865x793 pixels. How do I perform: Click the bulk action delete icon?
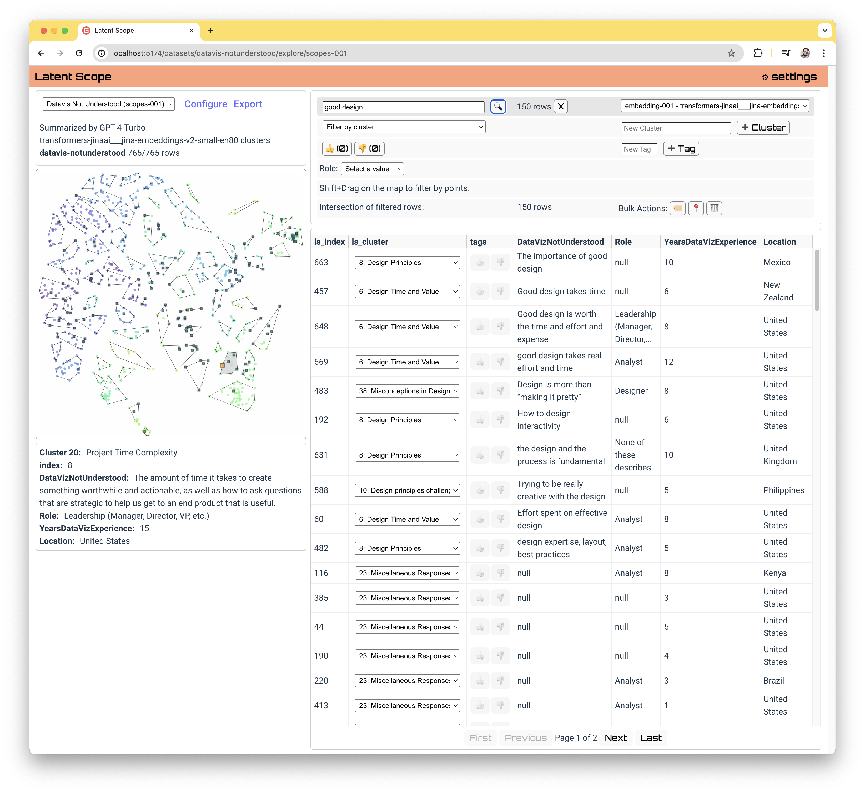[x=714, y=208]
